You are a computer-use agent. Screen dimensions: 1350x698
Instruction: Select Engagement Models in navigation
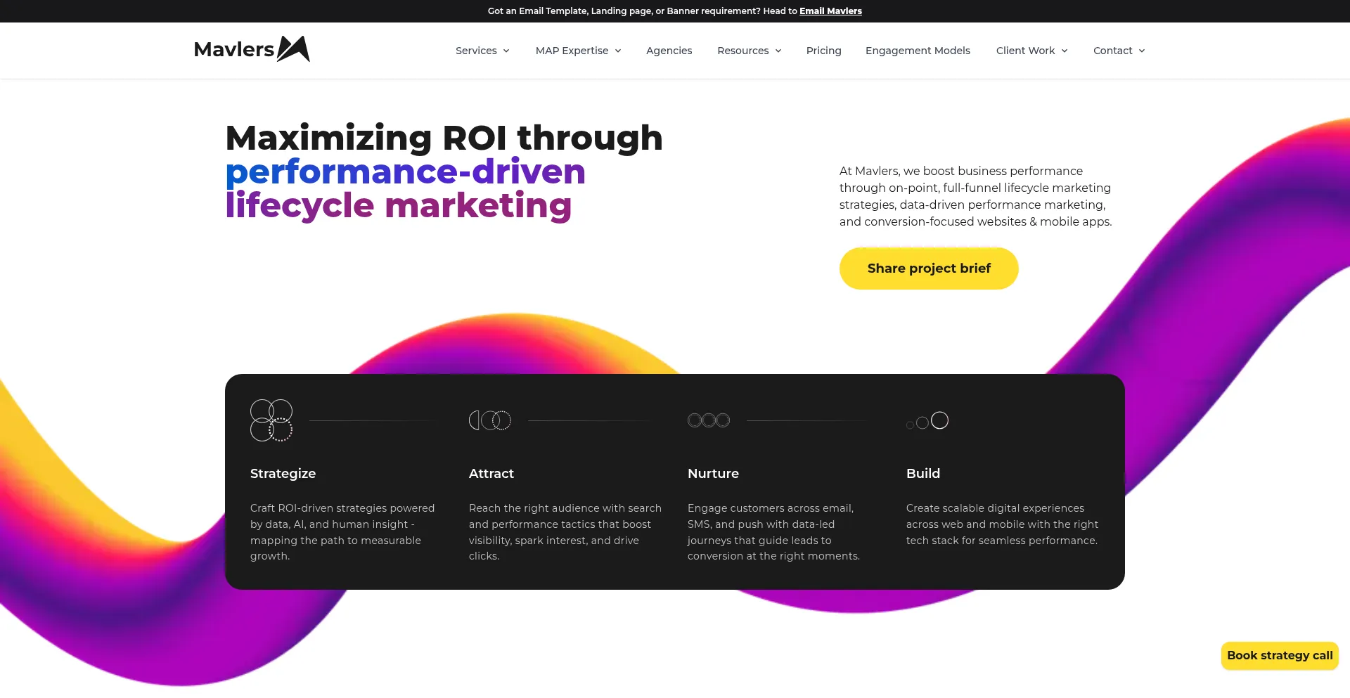click(x=918, y=51)
